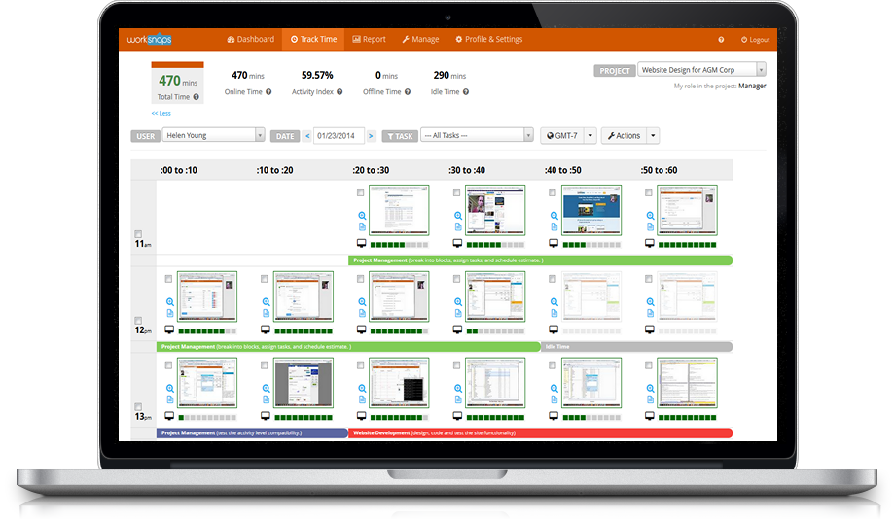Open the Dashboard tab
The height and width of the screenshot is (519, 894).
click(x=250, y=40)
